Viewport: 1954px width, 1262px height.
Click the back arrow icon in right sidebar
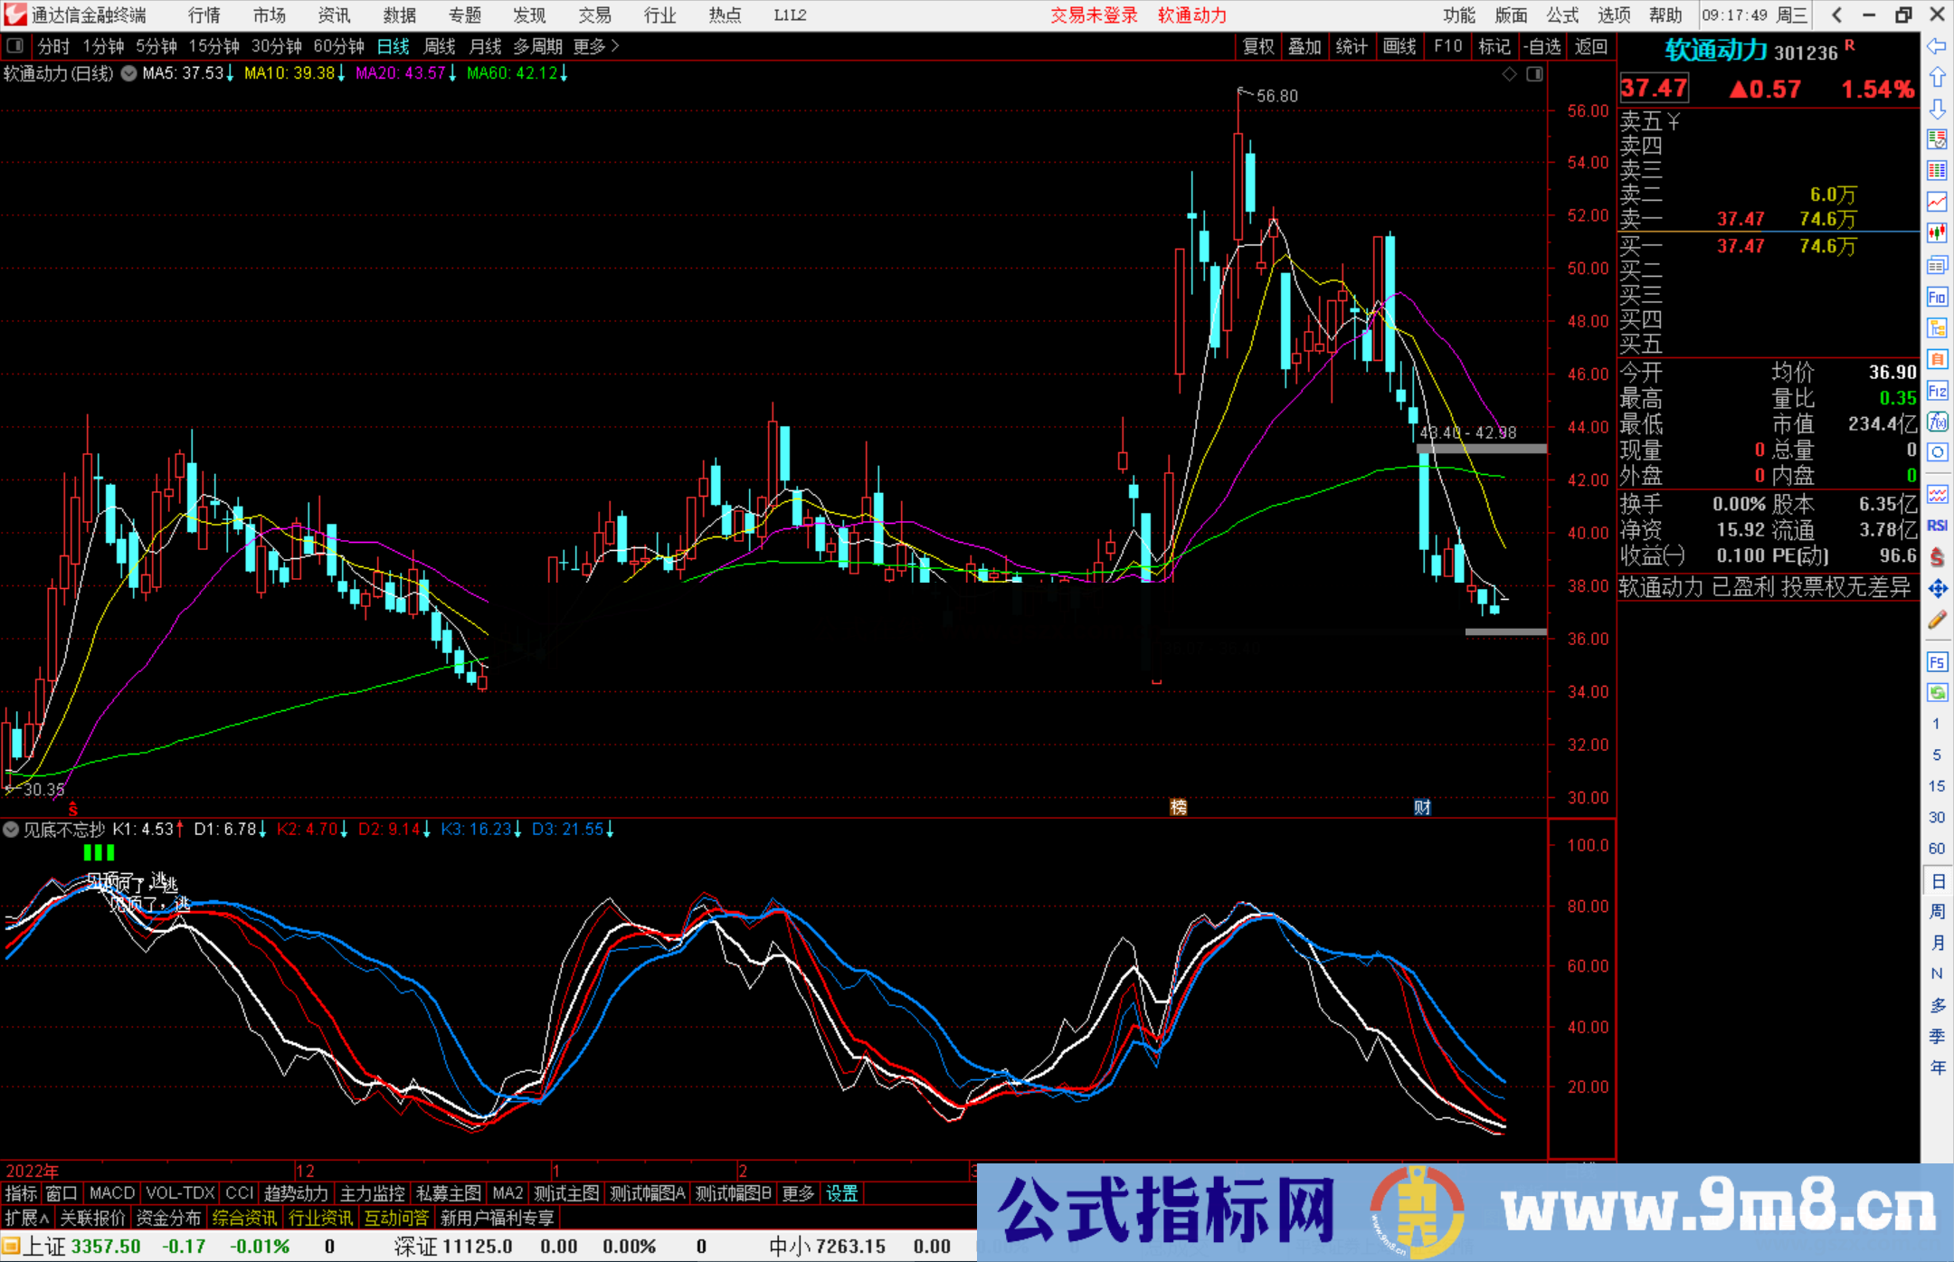click(x=1937, y=46)
